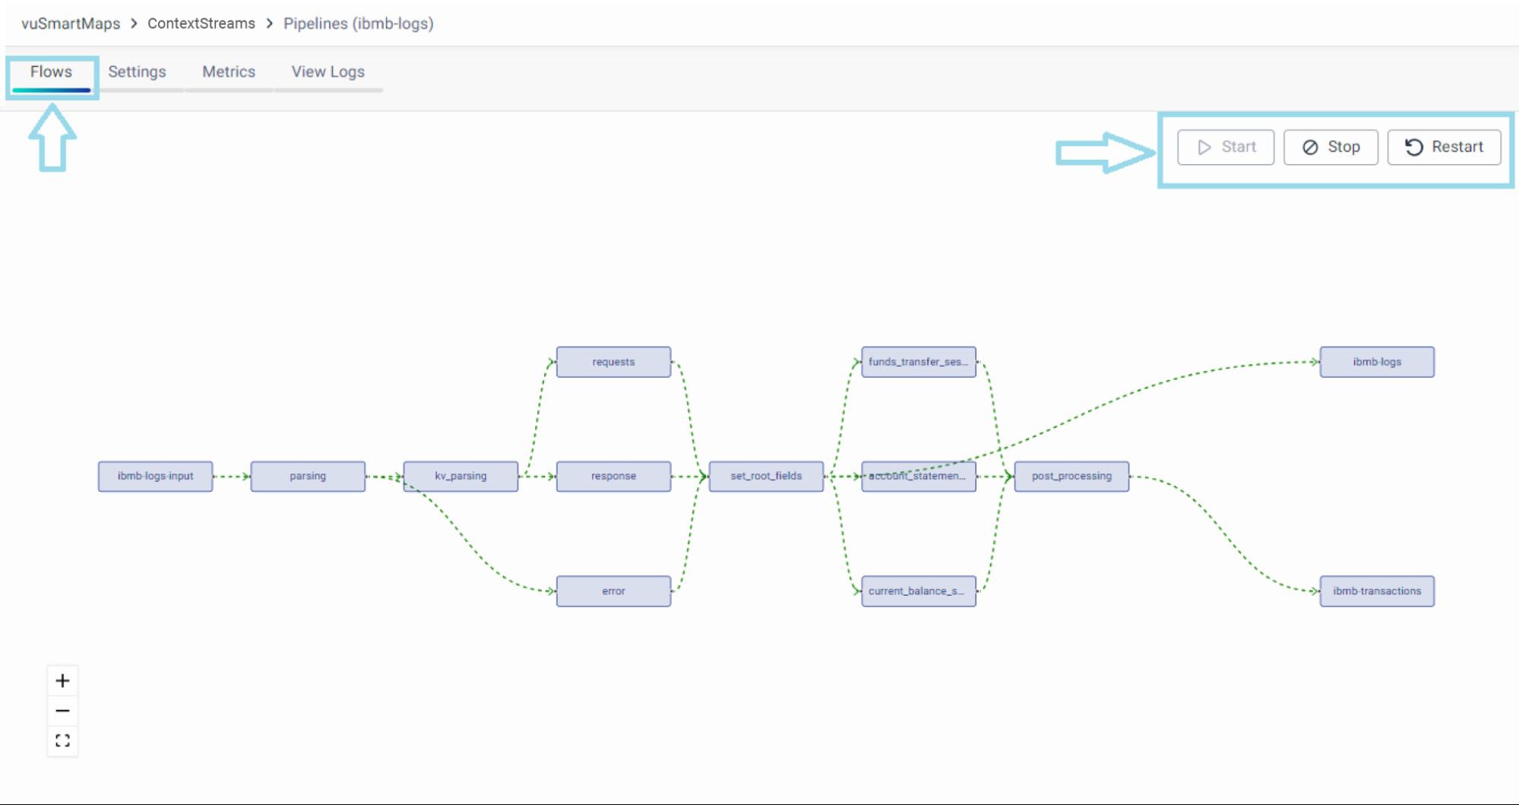The image size is (1519, 805).
Task: Click the parsing flow node
Action: (x=308, y=476)
